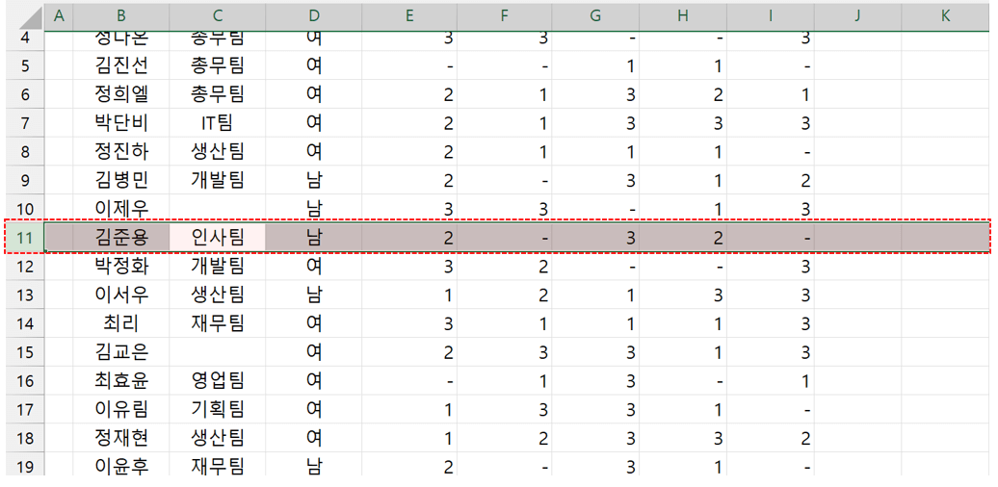Select cell with 영업팀
The height and width of the screenshot is (487, 998).
(217, 381)
